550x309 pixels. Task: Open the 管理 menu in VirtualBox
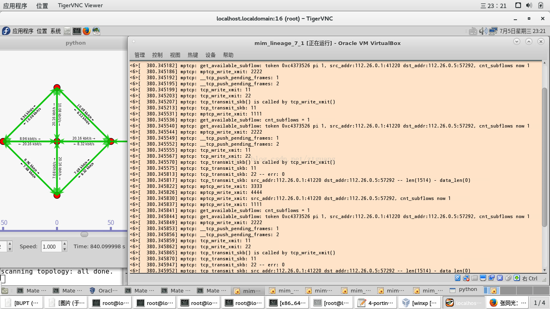coord(140,55)
